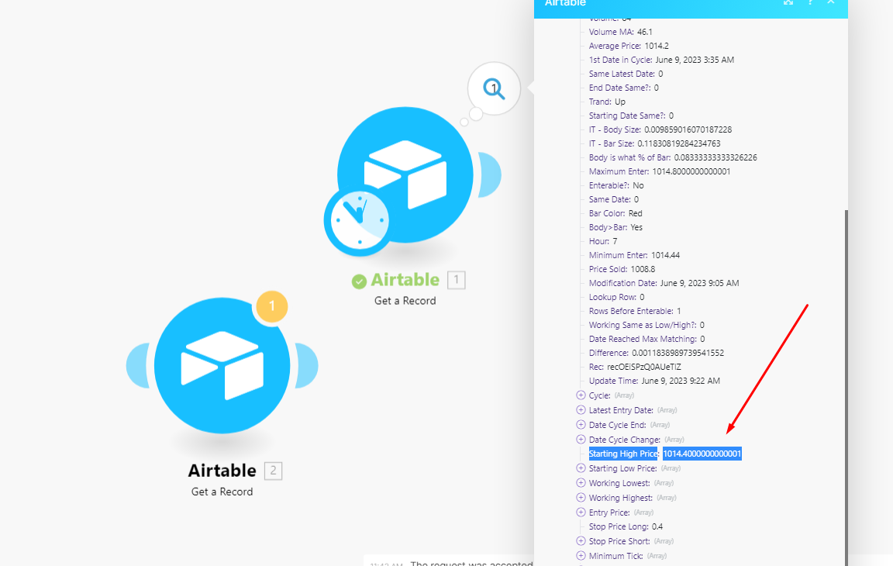Click the 'Same Date: 0' row

[x=614, y=199]
